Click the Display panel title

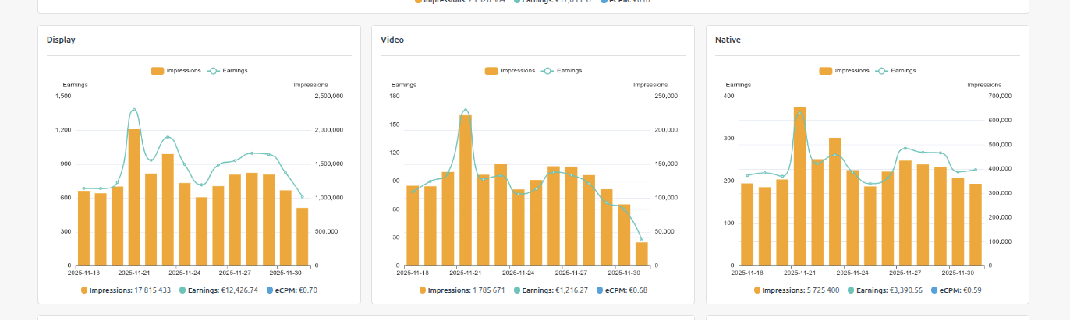tap(61, 40)
